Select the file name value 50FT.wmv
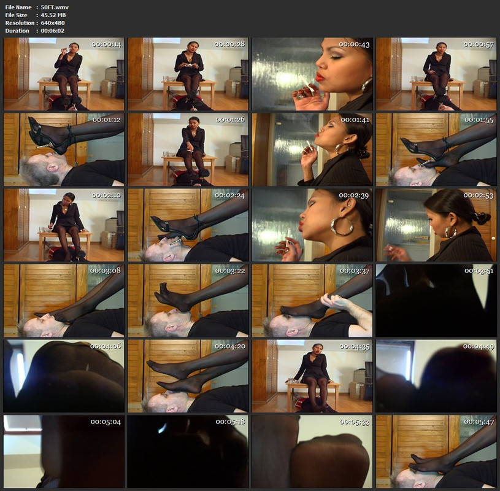Image resolution: width=500 pixels, height=491 pixels. (55, 7)
